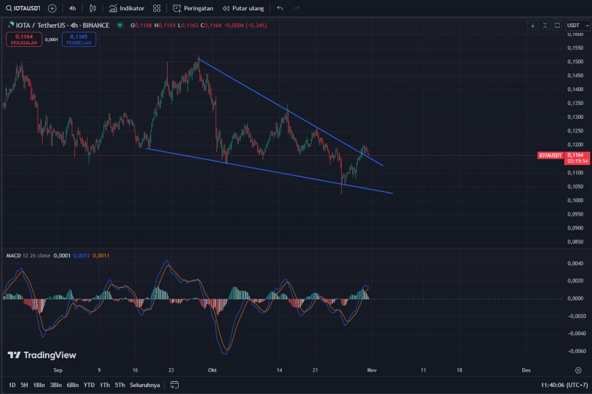592x394 pixels.
Task: Click MACD indicator legend label
Action: (x=13, y=256)
